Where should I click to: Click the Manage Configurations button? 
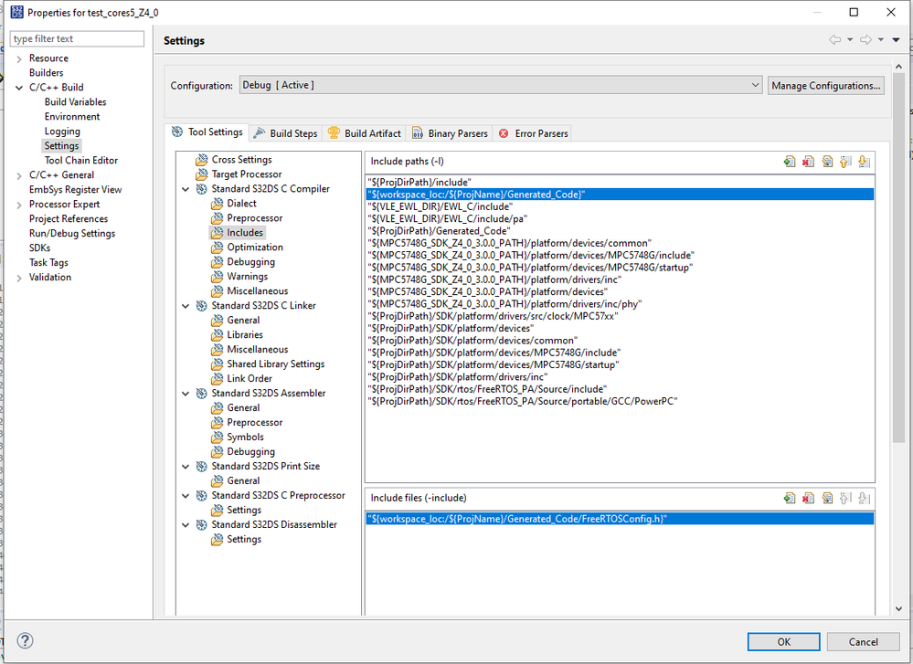825,86
